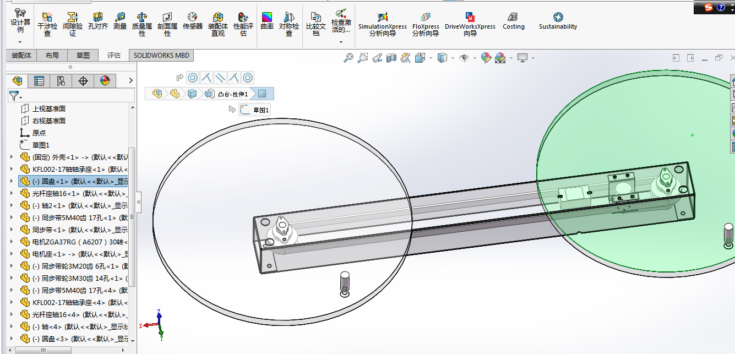Select (-) 圆盘<3> in the tree
The width and height of the screenshot is (735, 354).
pyautogui.click(x=74, y=339)
